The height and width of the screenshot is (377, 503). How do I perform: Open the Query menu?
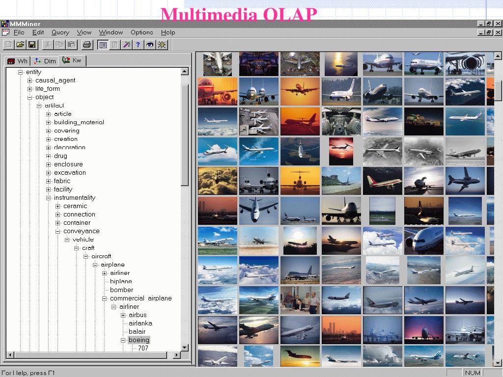[x=60, y=32]
